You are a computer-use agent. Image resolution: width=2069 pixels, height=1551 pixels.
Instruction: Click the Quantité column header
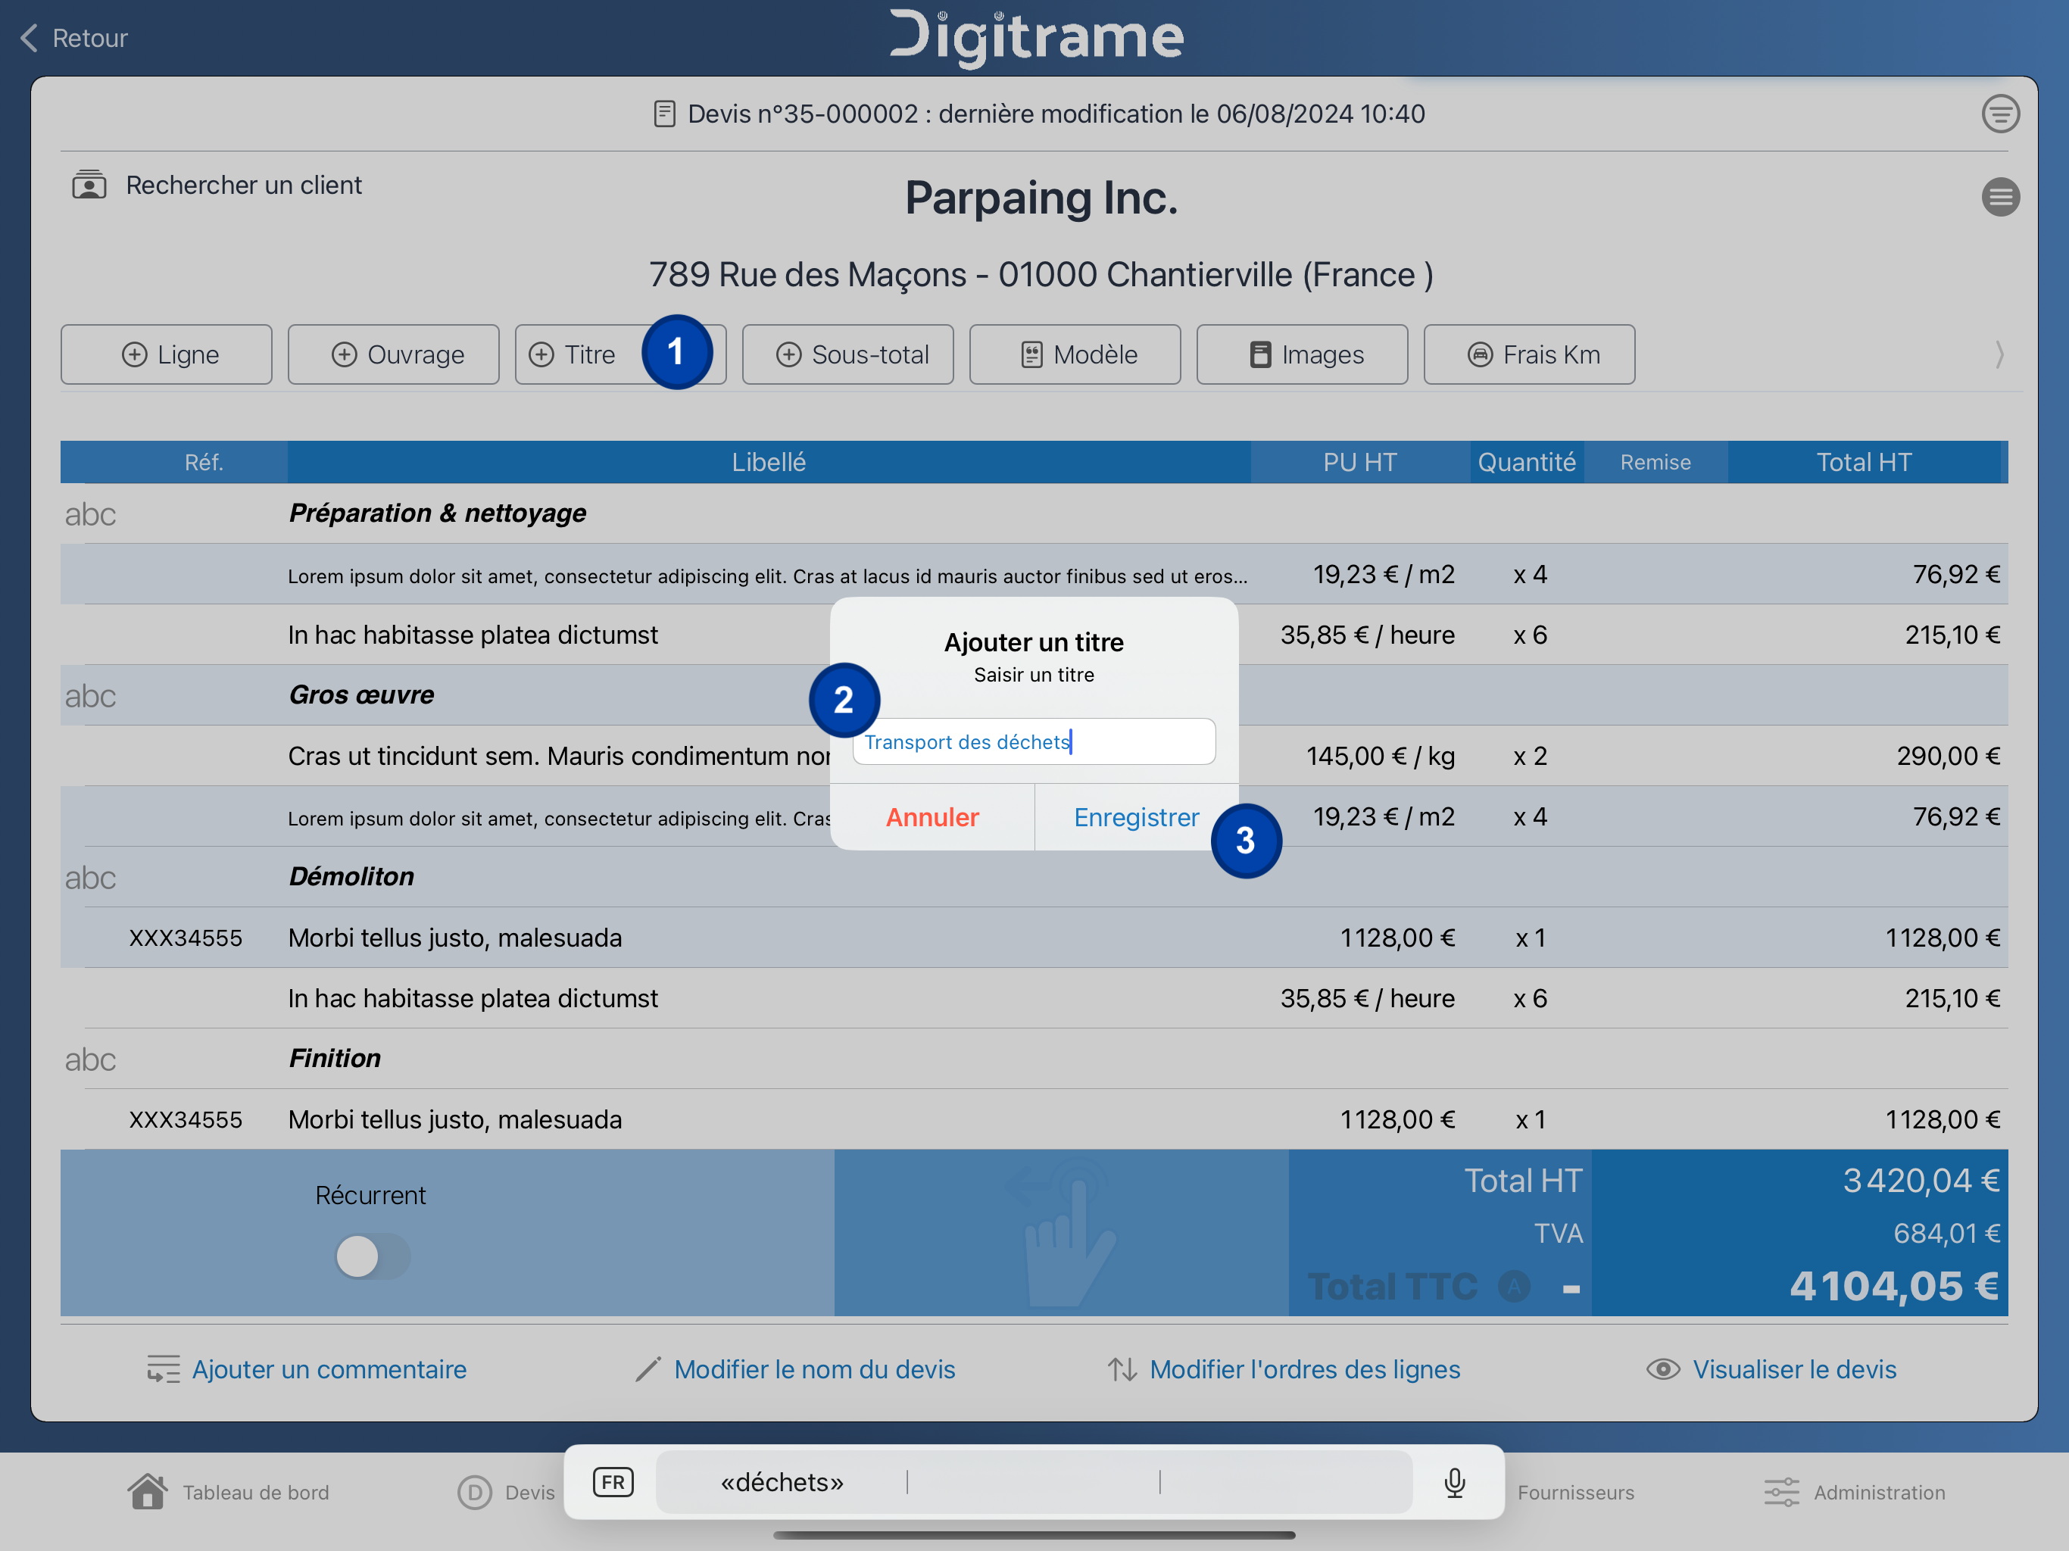pyautogui.click(x=1527, y=462)
